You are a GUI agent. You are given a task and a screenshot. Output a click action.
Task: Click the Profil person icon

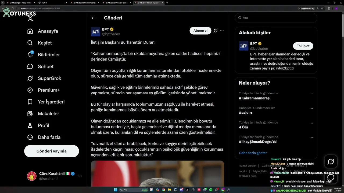tap(30, 125)
